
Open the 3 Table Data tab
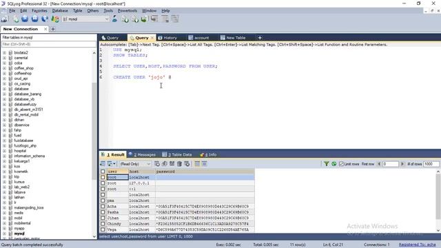click(x=177, y=154)
